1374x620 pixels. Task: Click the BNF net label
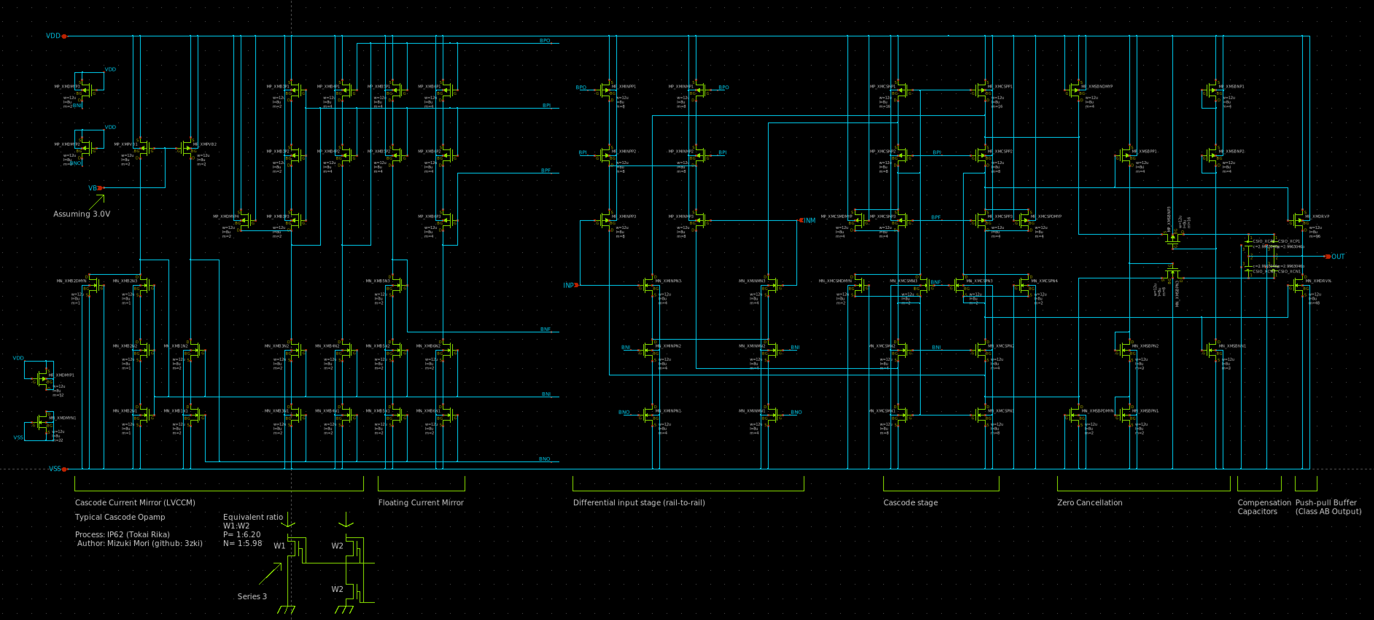click(545, 330)
